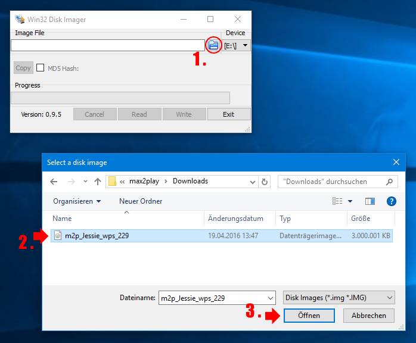Image resolution: width=416 pixels, height=343 pixels.
Task: Click the Image File path field
Action: tap(108, 45)
